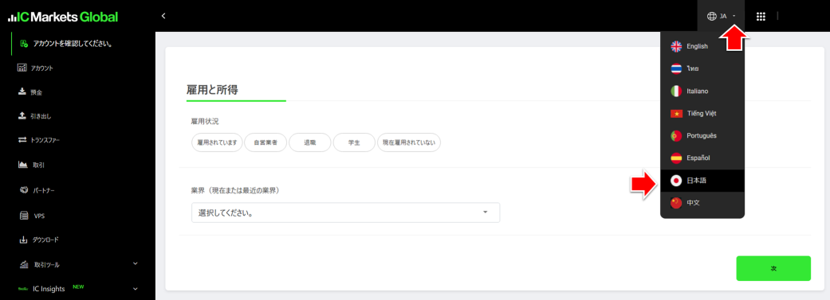Screen dimensions: 830x300
Task: Click the deposit (預金) download icon
Action: [x=22, y=92]
